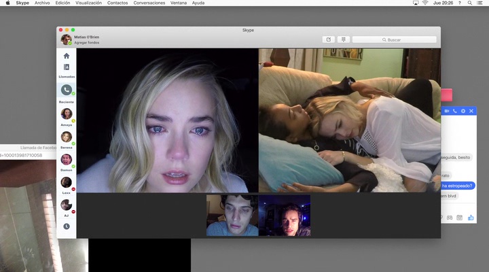Screen dimensions: 489x272
Task: Select the Damon contact avatar
Action: [67, 160]
